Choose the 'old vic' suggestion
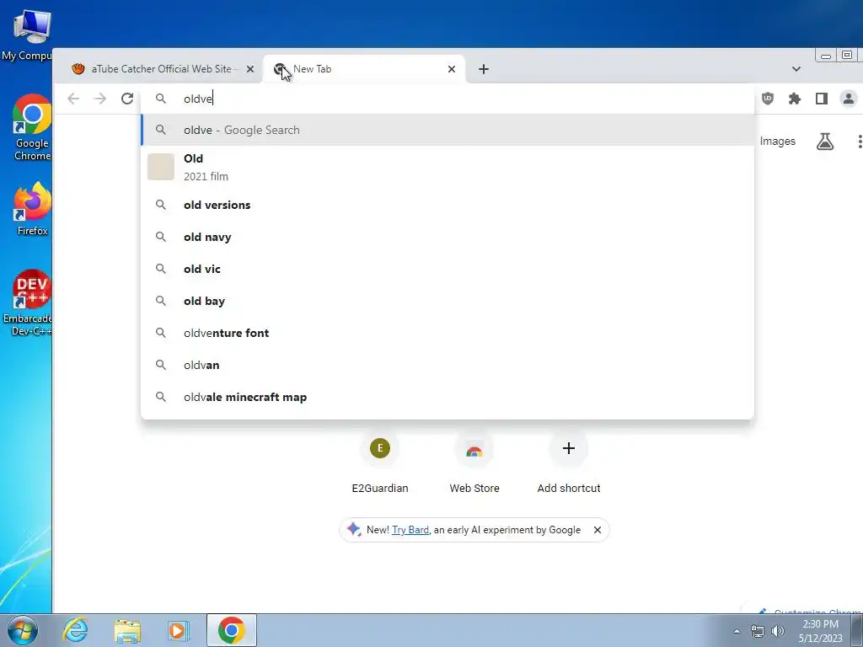 [447, 269]
